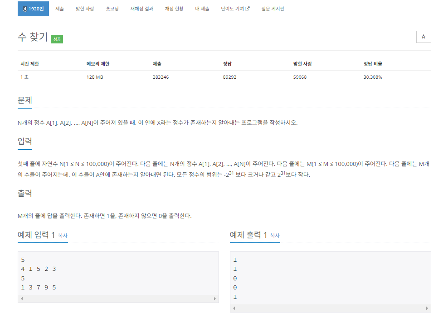Click the problem statement sentence starting N개의 정수

click(x=158, y=123)
